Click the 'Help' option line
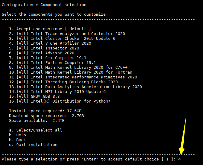This screenshot has width=203, height=165. pyautogui.click(x=21, y=135)
